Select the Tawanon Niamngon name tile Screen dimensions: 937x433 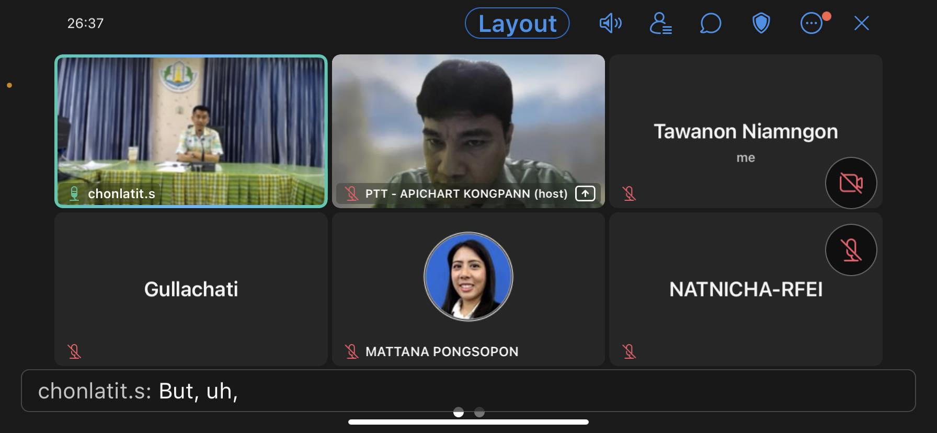746,131
